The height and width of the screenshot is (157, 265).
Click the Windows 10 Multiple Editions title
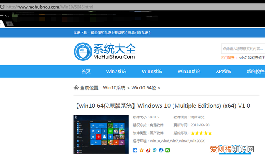coord(162,106)
